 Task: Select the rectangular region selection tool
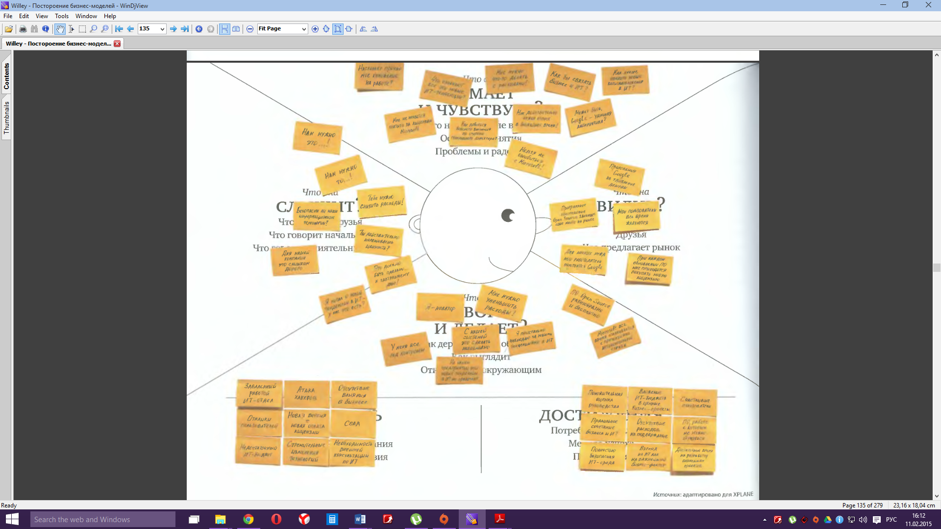[x=82, y=29]
